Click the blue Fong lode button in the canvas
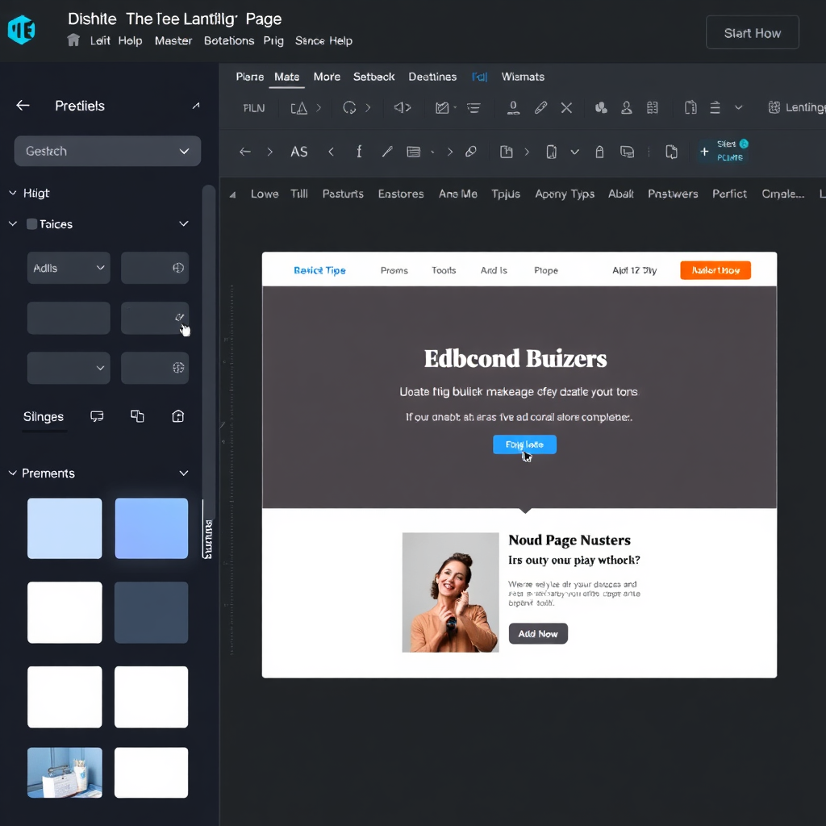 coord(524,444)
